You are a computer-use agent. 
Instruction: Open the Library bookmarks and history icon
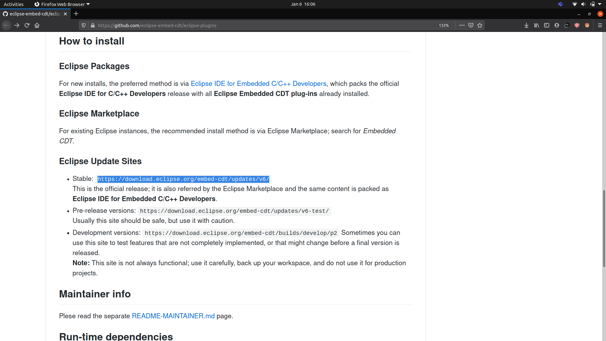[x=536, y=25]
